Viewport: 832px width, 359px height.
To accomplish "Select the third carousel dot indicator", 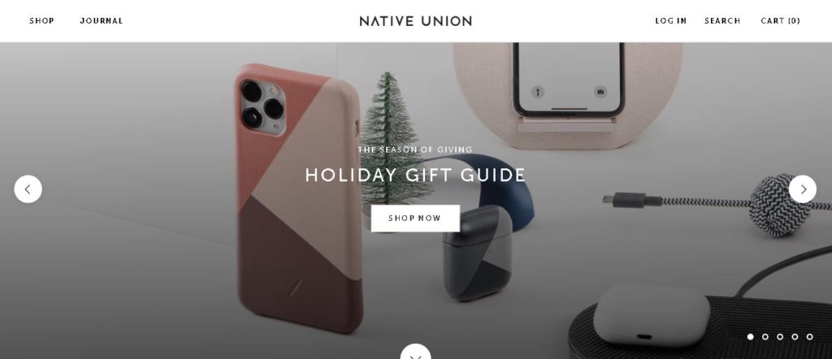I will point(780,337).
